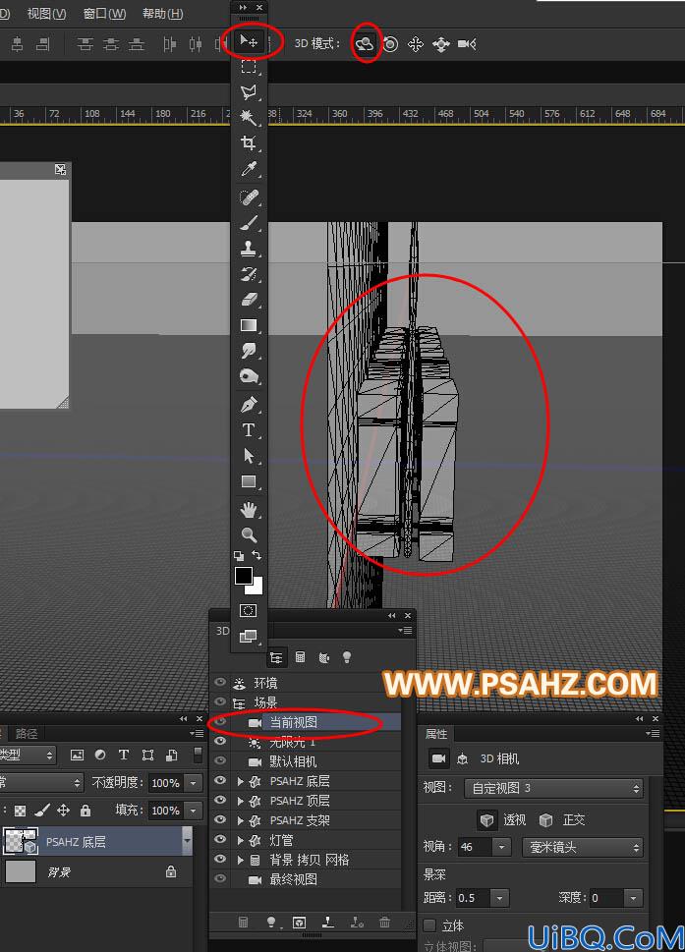
Task: Select the Rectangle shape tool
Action: click(249, 481)
